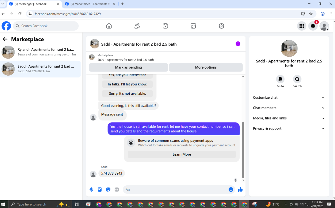Screen dimensions: 335x208
Task: Click More options button
Action: tap(206, 67)
